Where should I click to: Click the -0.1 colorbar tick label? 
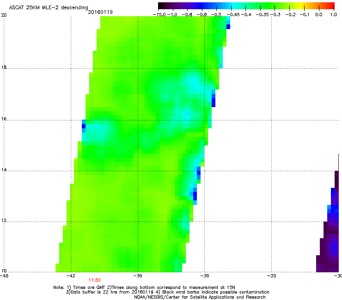click(x=305, y=15)
